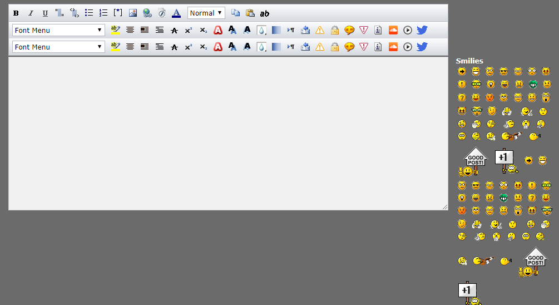Image resolution: width=559 pixels, height=305 pixels.
Task: Click the highlight text icon in upper Font Menu row
Action: coord(116,30)
